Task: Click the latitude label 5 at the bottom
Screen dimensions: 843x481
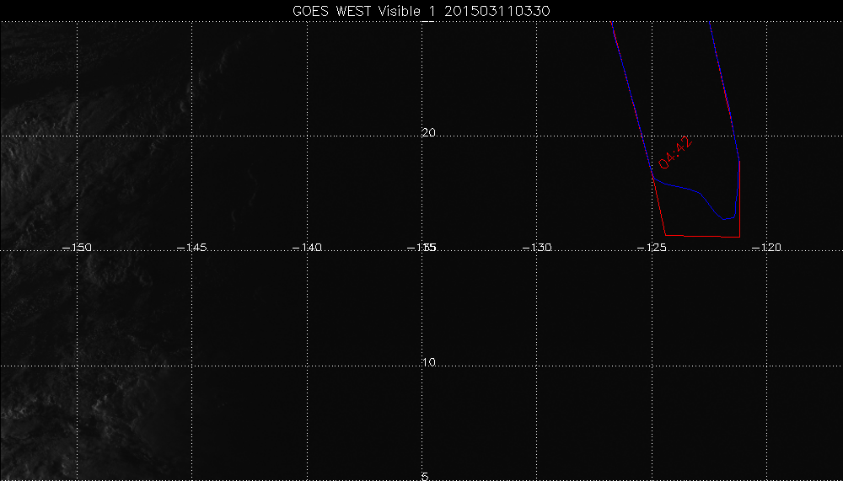Action: point(425,476)
